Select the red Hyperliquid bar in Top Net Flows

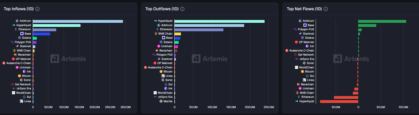coord(339,101)
